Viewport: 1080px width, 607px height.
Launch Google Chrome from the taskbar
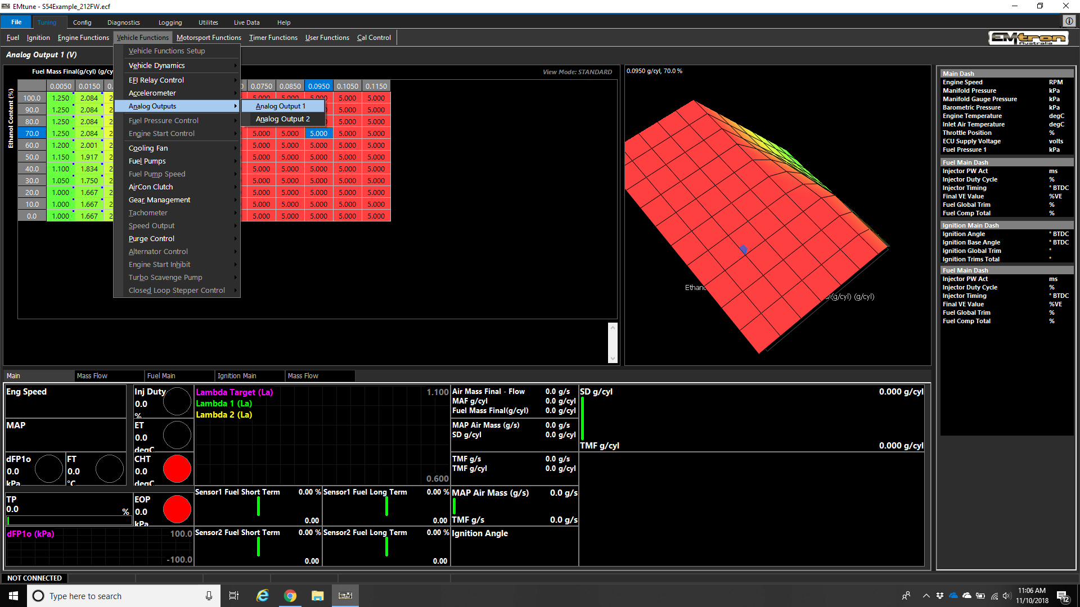290,596
